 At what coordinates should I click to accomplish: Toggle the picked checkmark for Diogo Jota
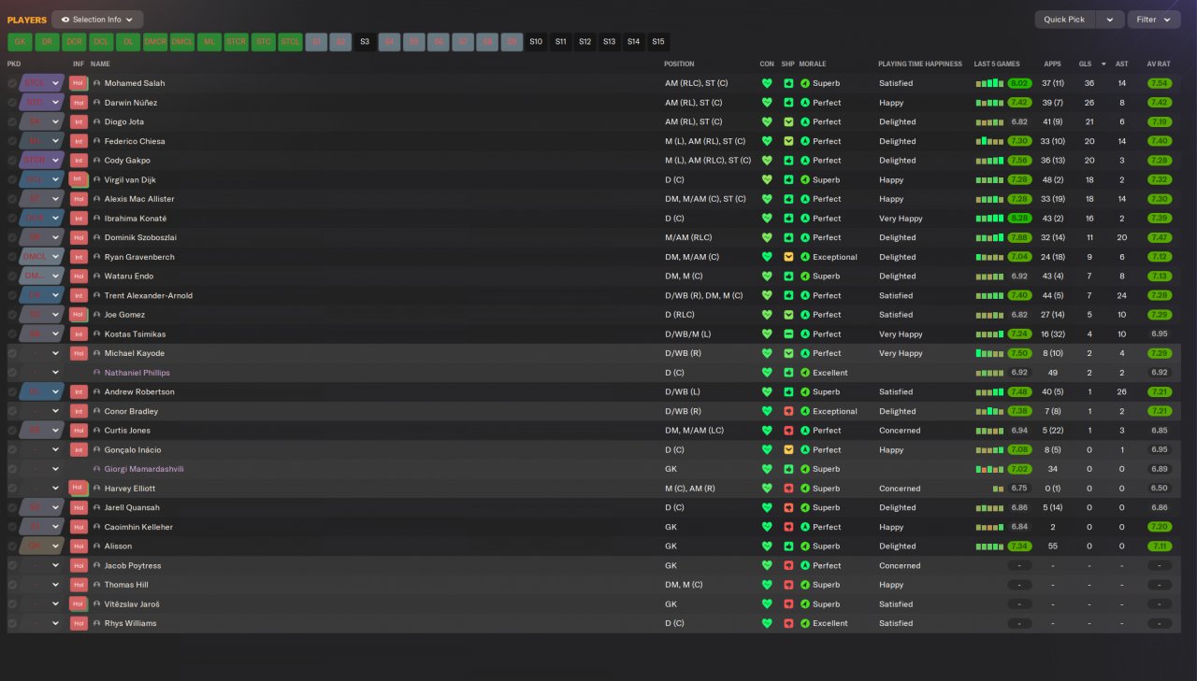pos(12,121)
